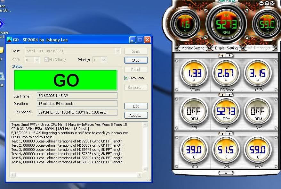Click the SYS fan OFF RPM gauge
The height and width of the screenshot is (189, 281).
pyautogui.click(x=258, y=112)
